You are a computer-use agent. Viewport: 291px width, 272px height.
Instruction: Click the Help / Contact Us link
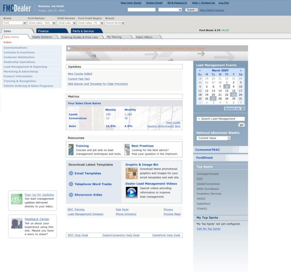pos(203,3)
